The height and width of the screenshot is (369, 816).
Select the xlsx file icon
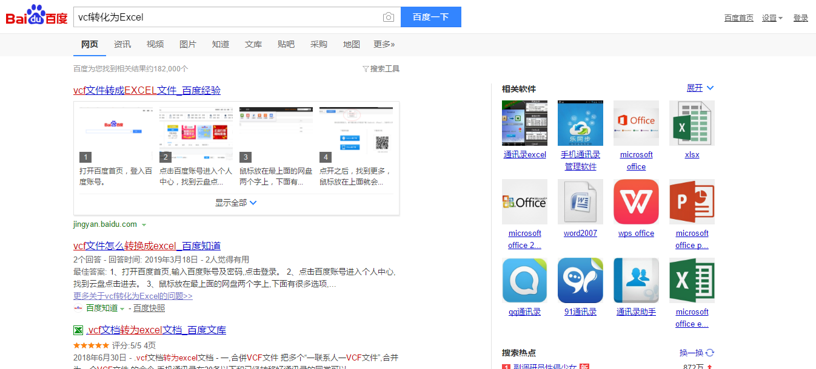(x=692, y=123)
